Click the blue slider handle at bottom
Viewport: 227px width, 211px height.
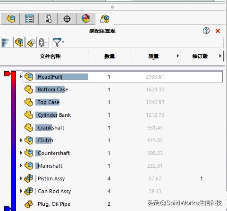[x=7, y=209]
